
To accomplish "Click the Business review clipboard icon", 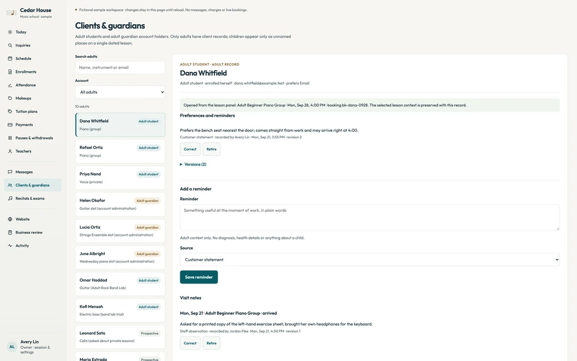I will [x=10, y=232].
